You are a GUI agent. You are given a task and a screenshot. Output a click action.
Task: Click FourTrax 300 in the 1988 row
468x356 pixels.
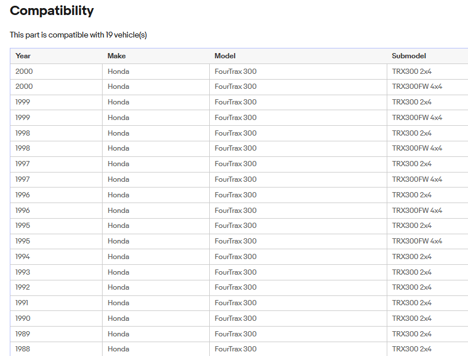click(235, 349)
